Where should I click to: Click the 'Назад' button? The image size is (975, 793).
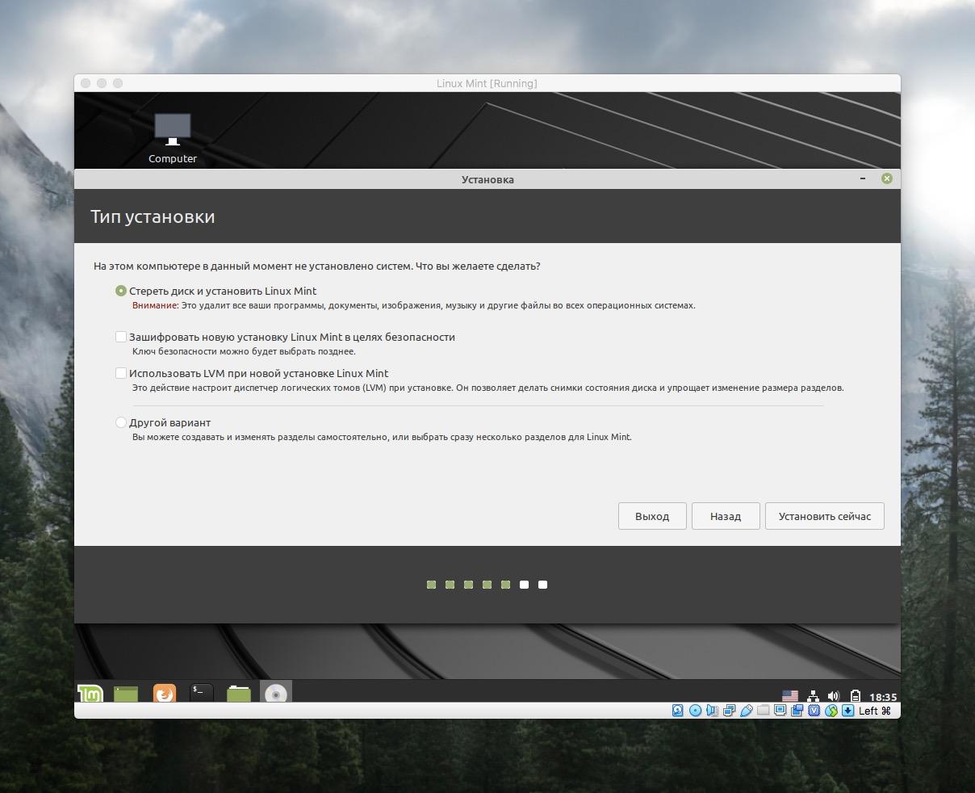pos(725,516)
